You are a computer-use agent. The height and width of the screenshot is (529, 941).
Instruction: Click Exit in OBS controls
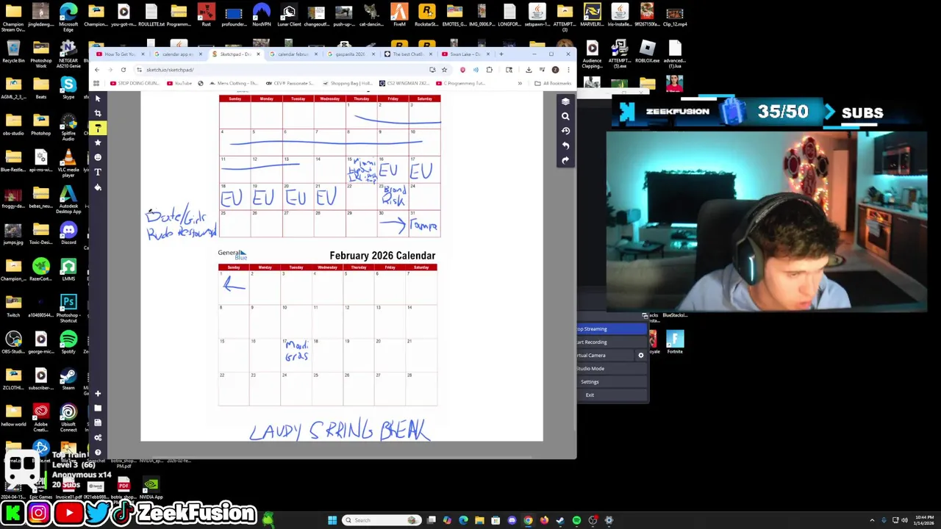[x=611, y=395]
